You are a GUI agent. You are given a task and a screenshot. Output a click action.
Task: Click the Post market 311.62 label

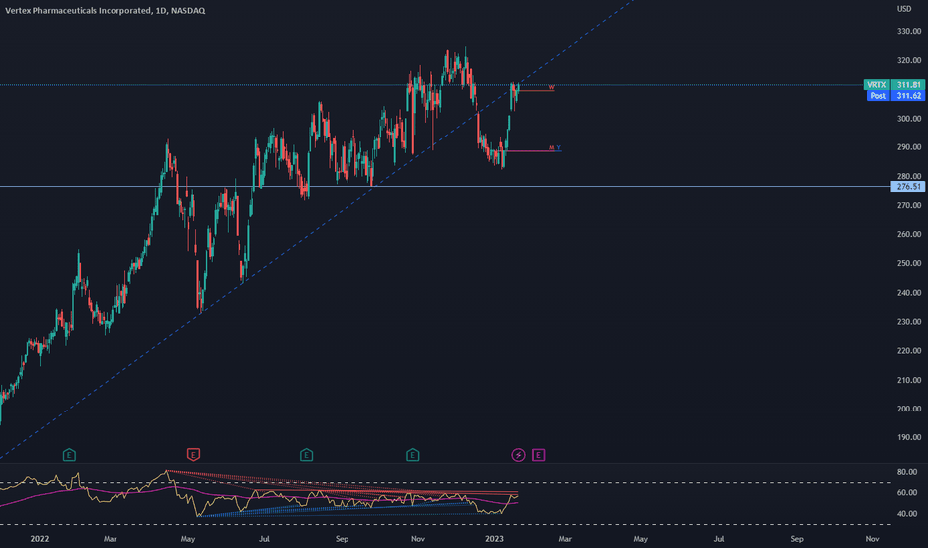tap(896, 95)
